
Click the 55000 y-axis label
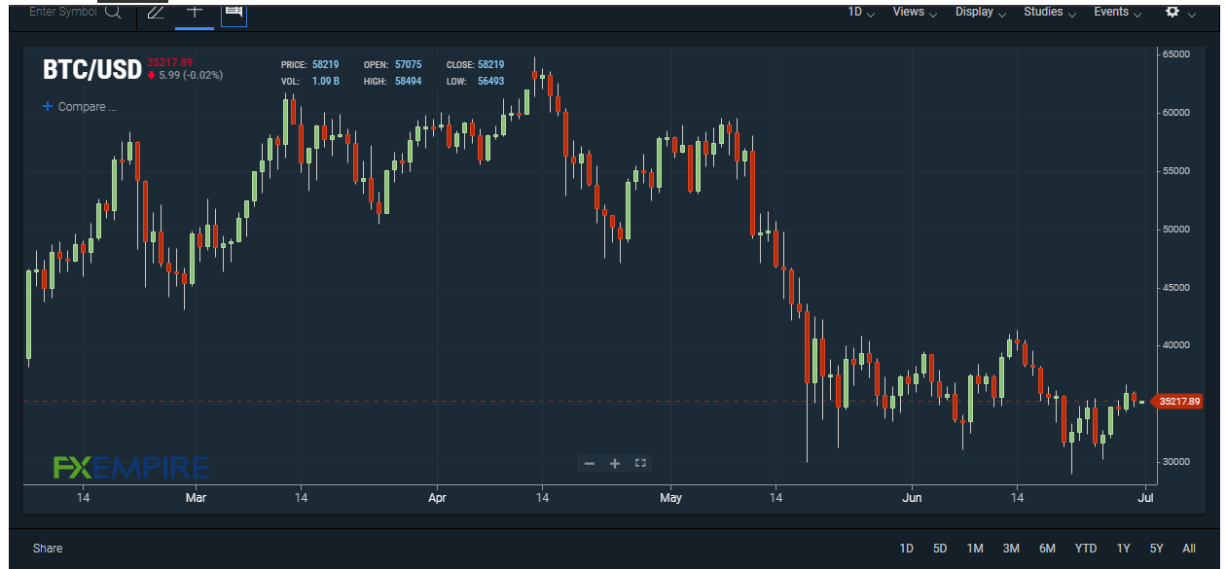pos(1176,171)
